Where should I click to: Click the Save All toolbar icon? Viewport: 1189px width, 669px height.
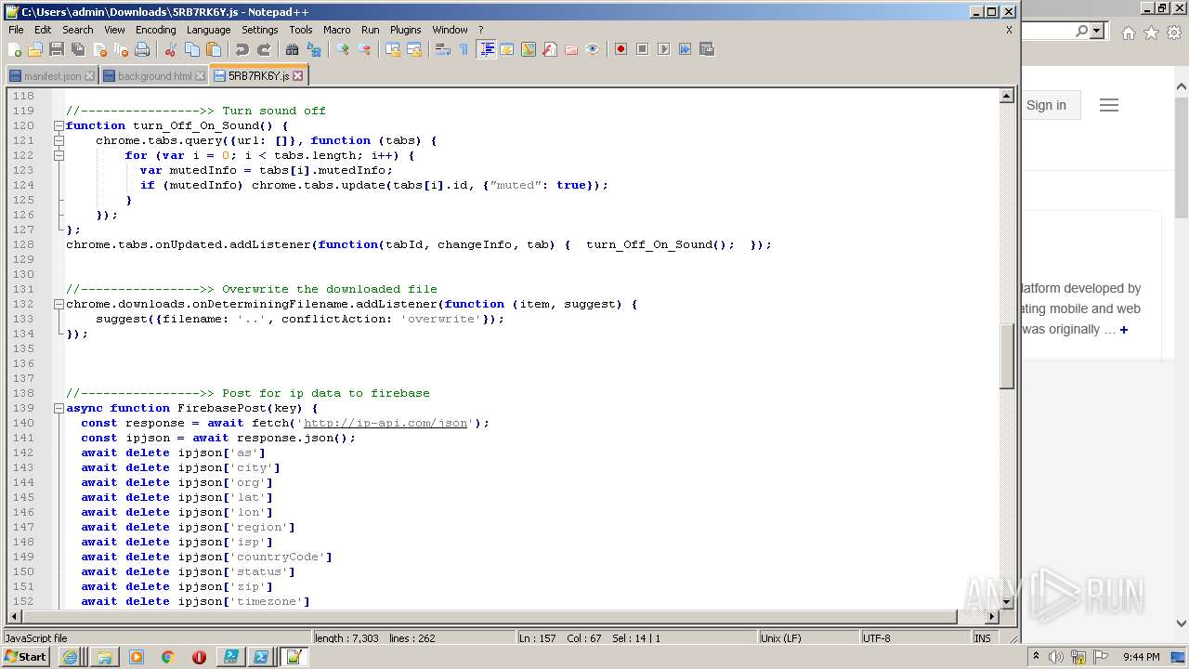78,49
